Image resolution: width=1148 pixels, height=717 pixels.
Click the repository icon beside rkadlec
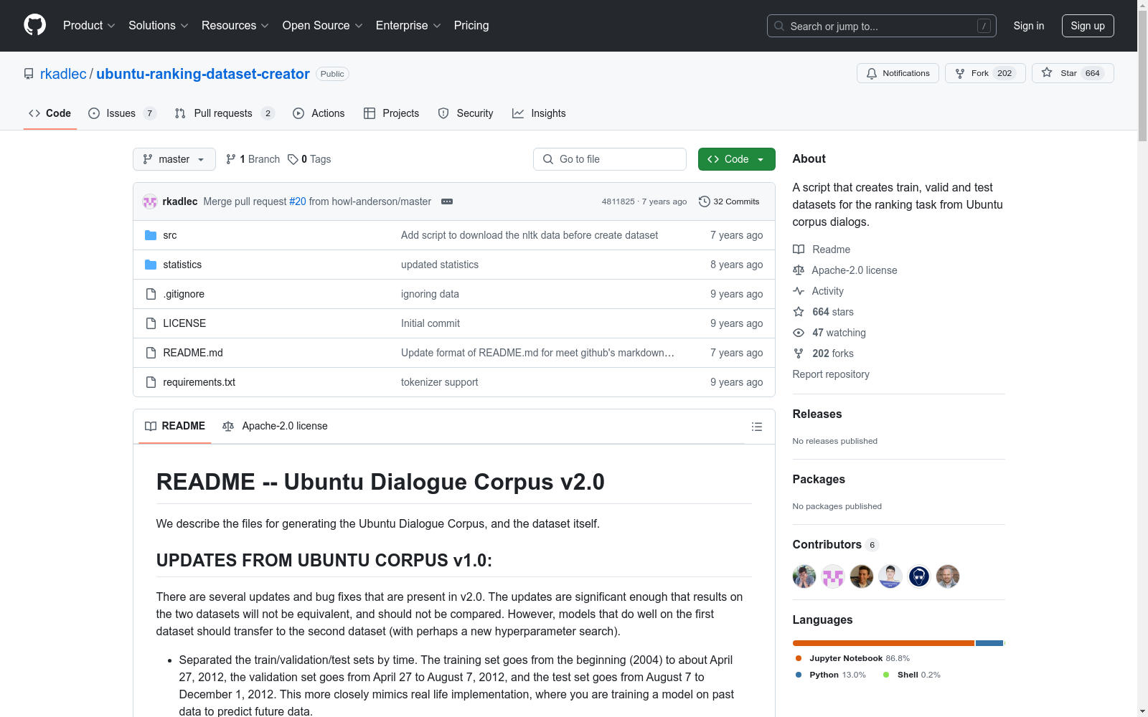(x=29, y=74)
